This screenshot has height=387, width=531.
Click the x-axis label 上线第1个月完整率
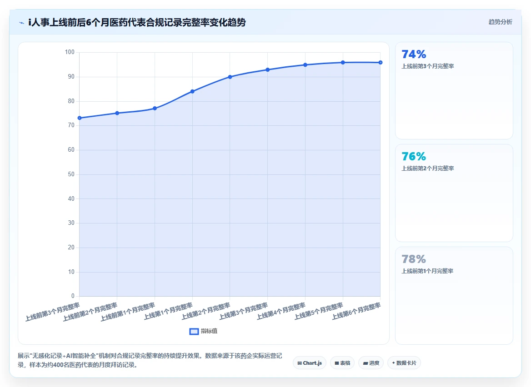click(x=168, y=311)
